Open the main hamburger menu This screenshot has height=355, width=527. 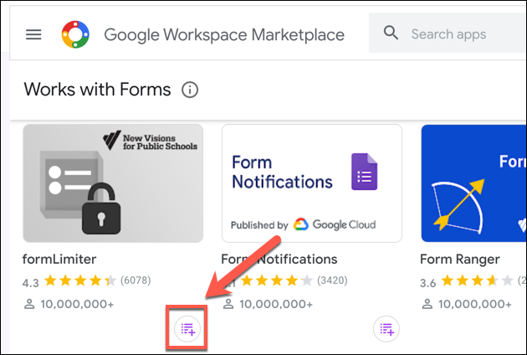click(33, 34)
